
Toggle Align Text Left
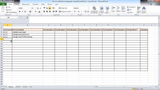click(44, 11)
